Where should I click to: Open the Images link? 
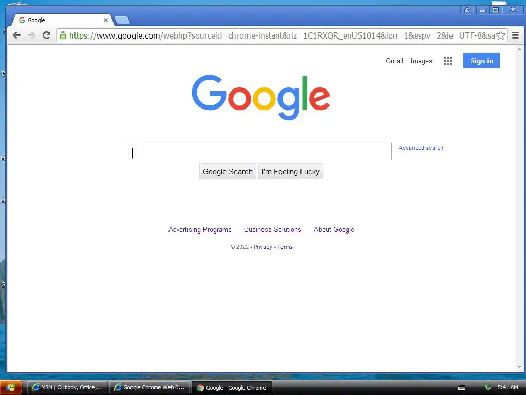421,61
